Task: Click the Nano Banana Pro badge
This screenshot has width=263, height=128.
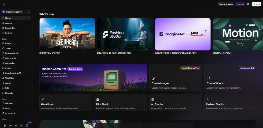Action: (190, 68)
